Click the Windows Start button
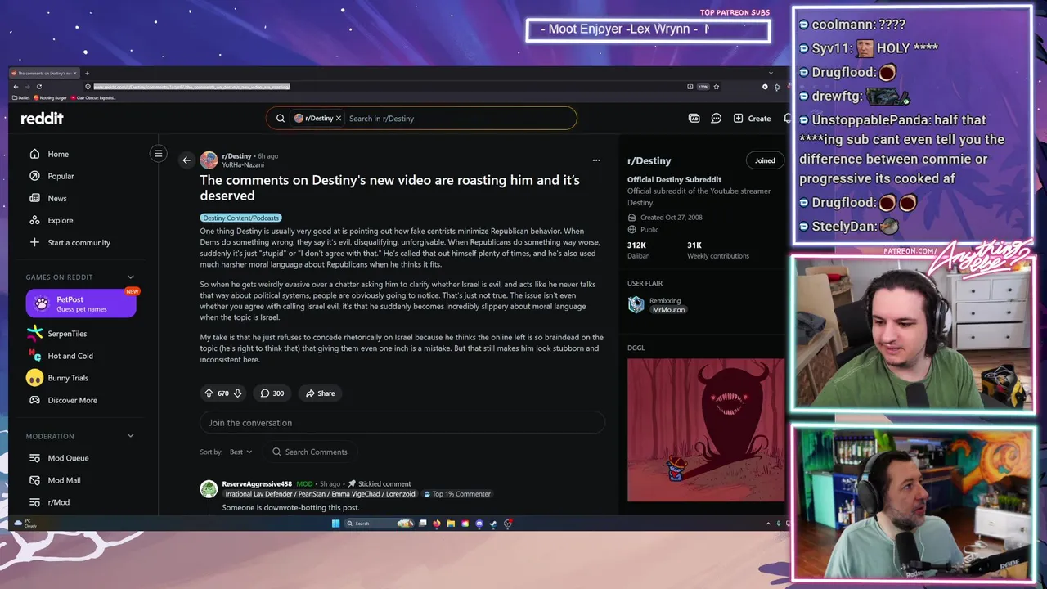 coord(335,524)
